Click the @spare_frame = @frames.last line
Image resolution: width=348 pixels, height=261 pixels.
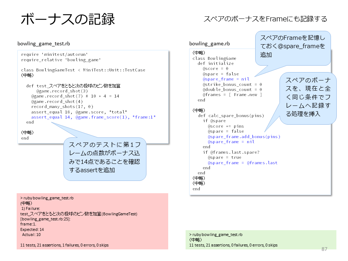tap(243, 163)
